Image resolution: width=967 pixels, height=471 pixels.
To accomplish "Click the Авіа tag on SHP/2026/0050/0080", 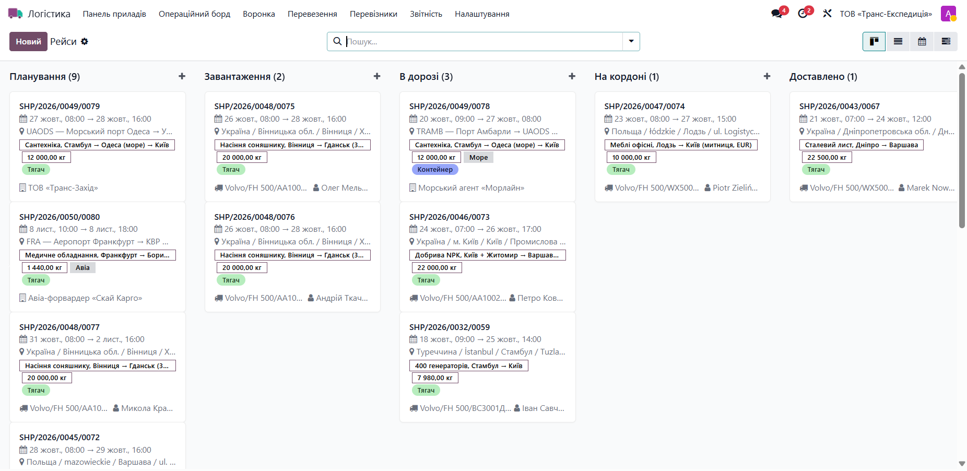I will point(82,268).
